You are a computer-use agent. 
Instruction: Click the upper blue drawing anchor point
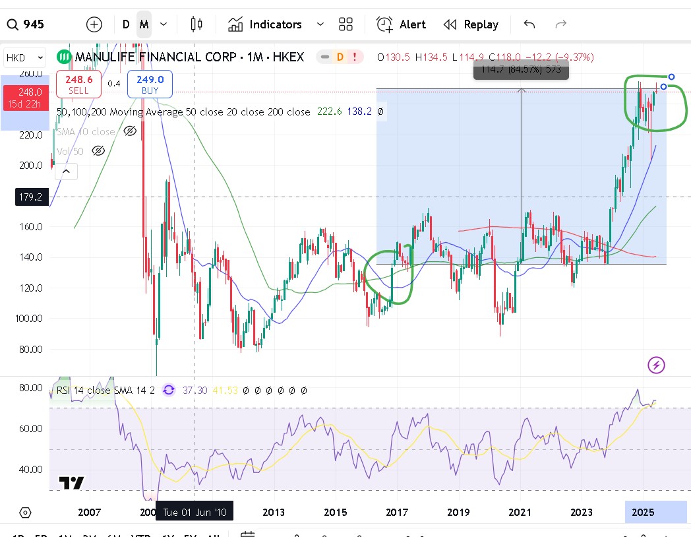pyautogui.click(x=671, y=77)
